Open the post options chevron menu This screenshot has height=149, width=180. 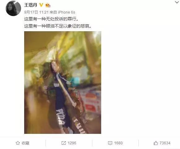pyautogui.click(x=177, y=2)
